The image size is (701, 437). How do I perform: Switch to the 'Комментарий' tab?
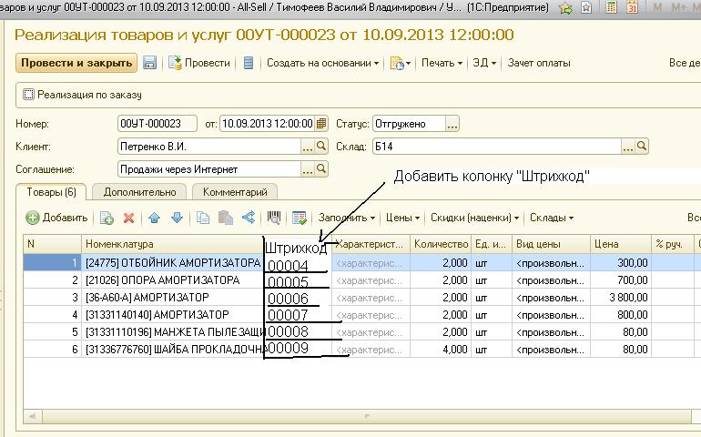click(234, 192)
